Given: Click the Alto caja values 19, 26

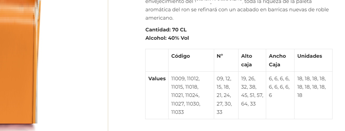Looking at the screenshot, I should pos(248,79).
